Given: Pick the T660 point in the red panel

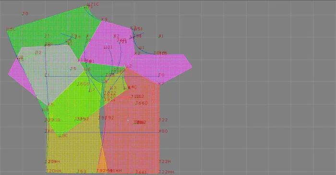Looking at the screenshot, I should coord(142,103).
